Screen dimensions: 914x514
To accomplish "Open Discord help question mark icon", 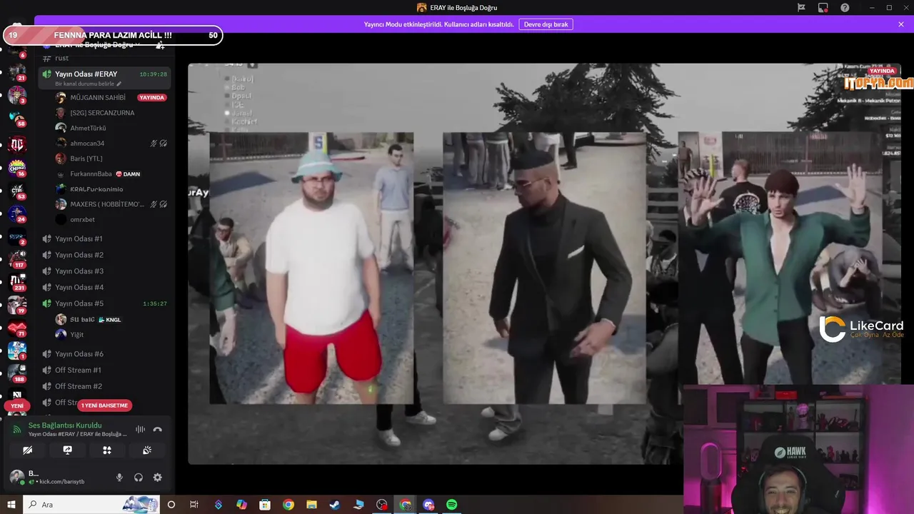I will coord(845,8).
